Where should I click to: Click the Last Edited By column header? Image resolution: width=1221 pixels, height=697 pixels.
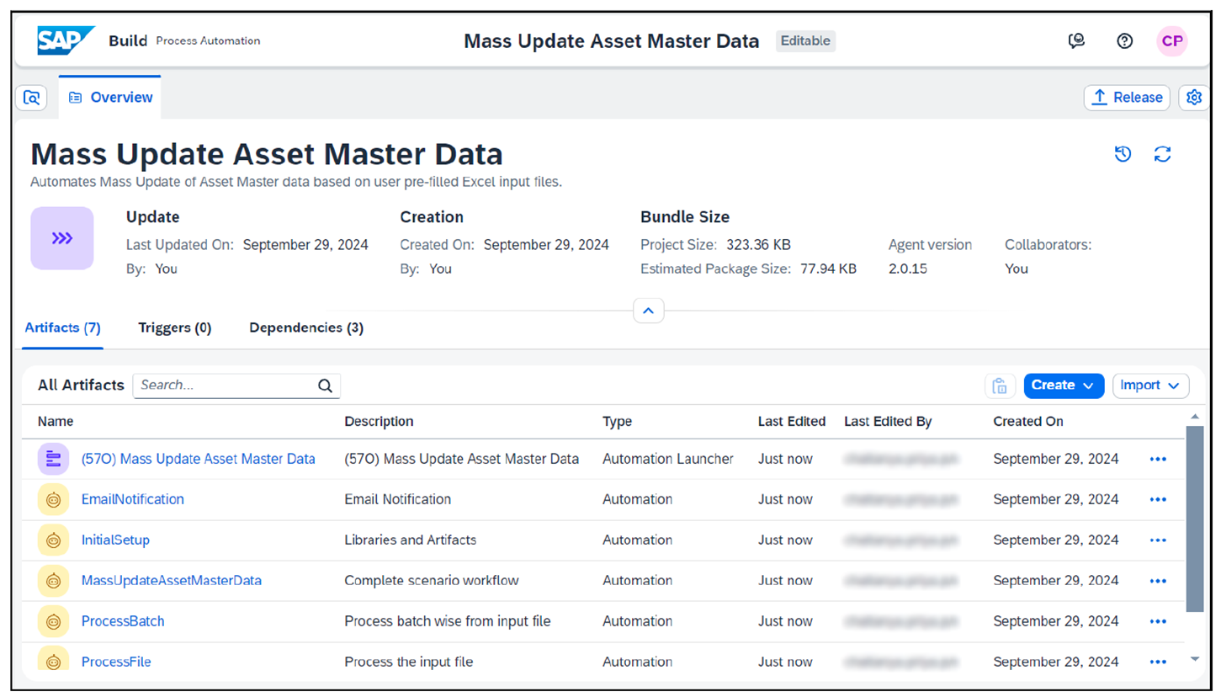click(888, 421)
